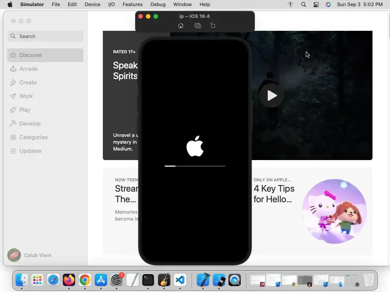Image resolution: width=390 pixels, height=292 pixels.
Task: Open Terminal from the Dock
Action: click(x=148, y=280)
